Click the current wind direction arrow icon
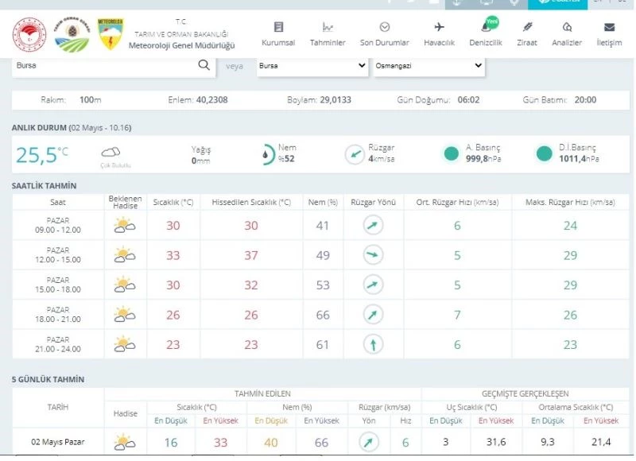 [x=355, y=154]
